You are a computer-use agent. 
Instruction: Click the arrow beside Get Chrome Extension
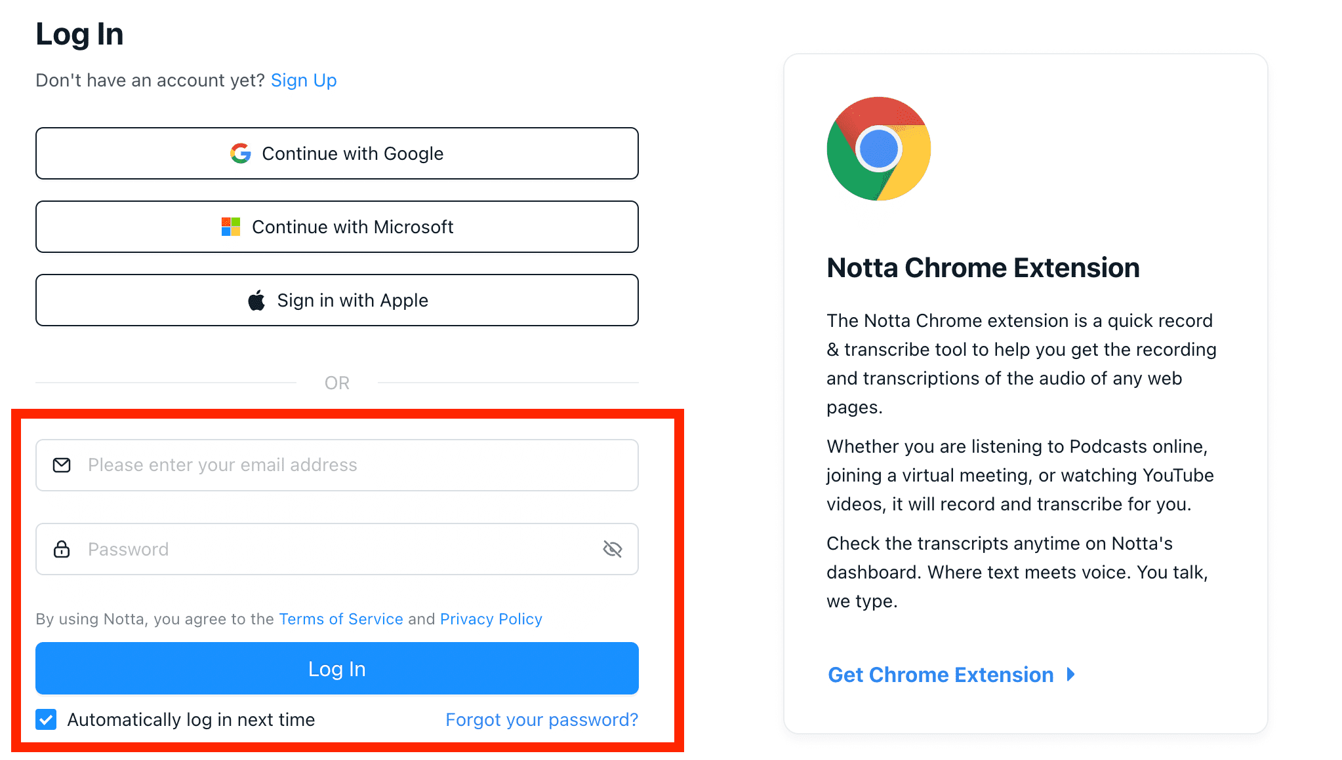tap(1071, 674)
